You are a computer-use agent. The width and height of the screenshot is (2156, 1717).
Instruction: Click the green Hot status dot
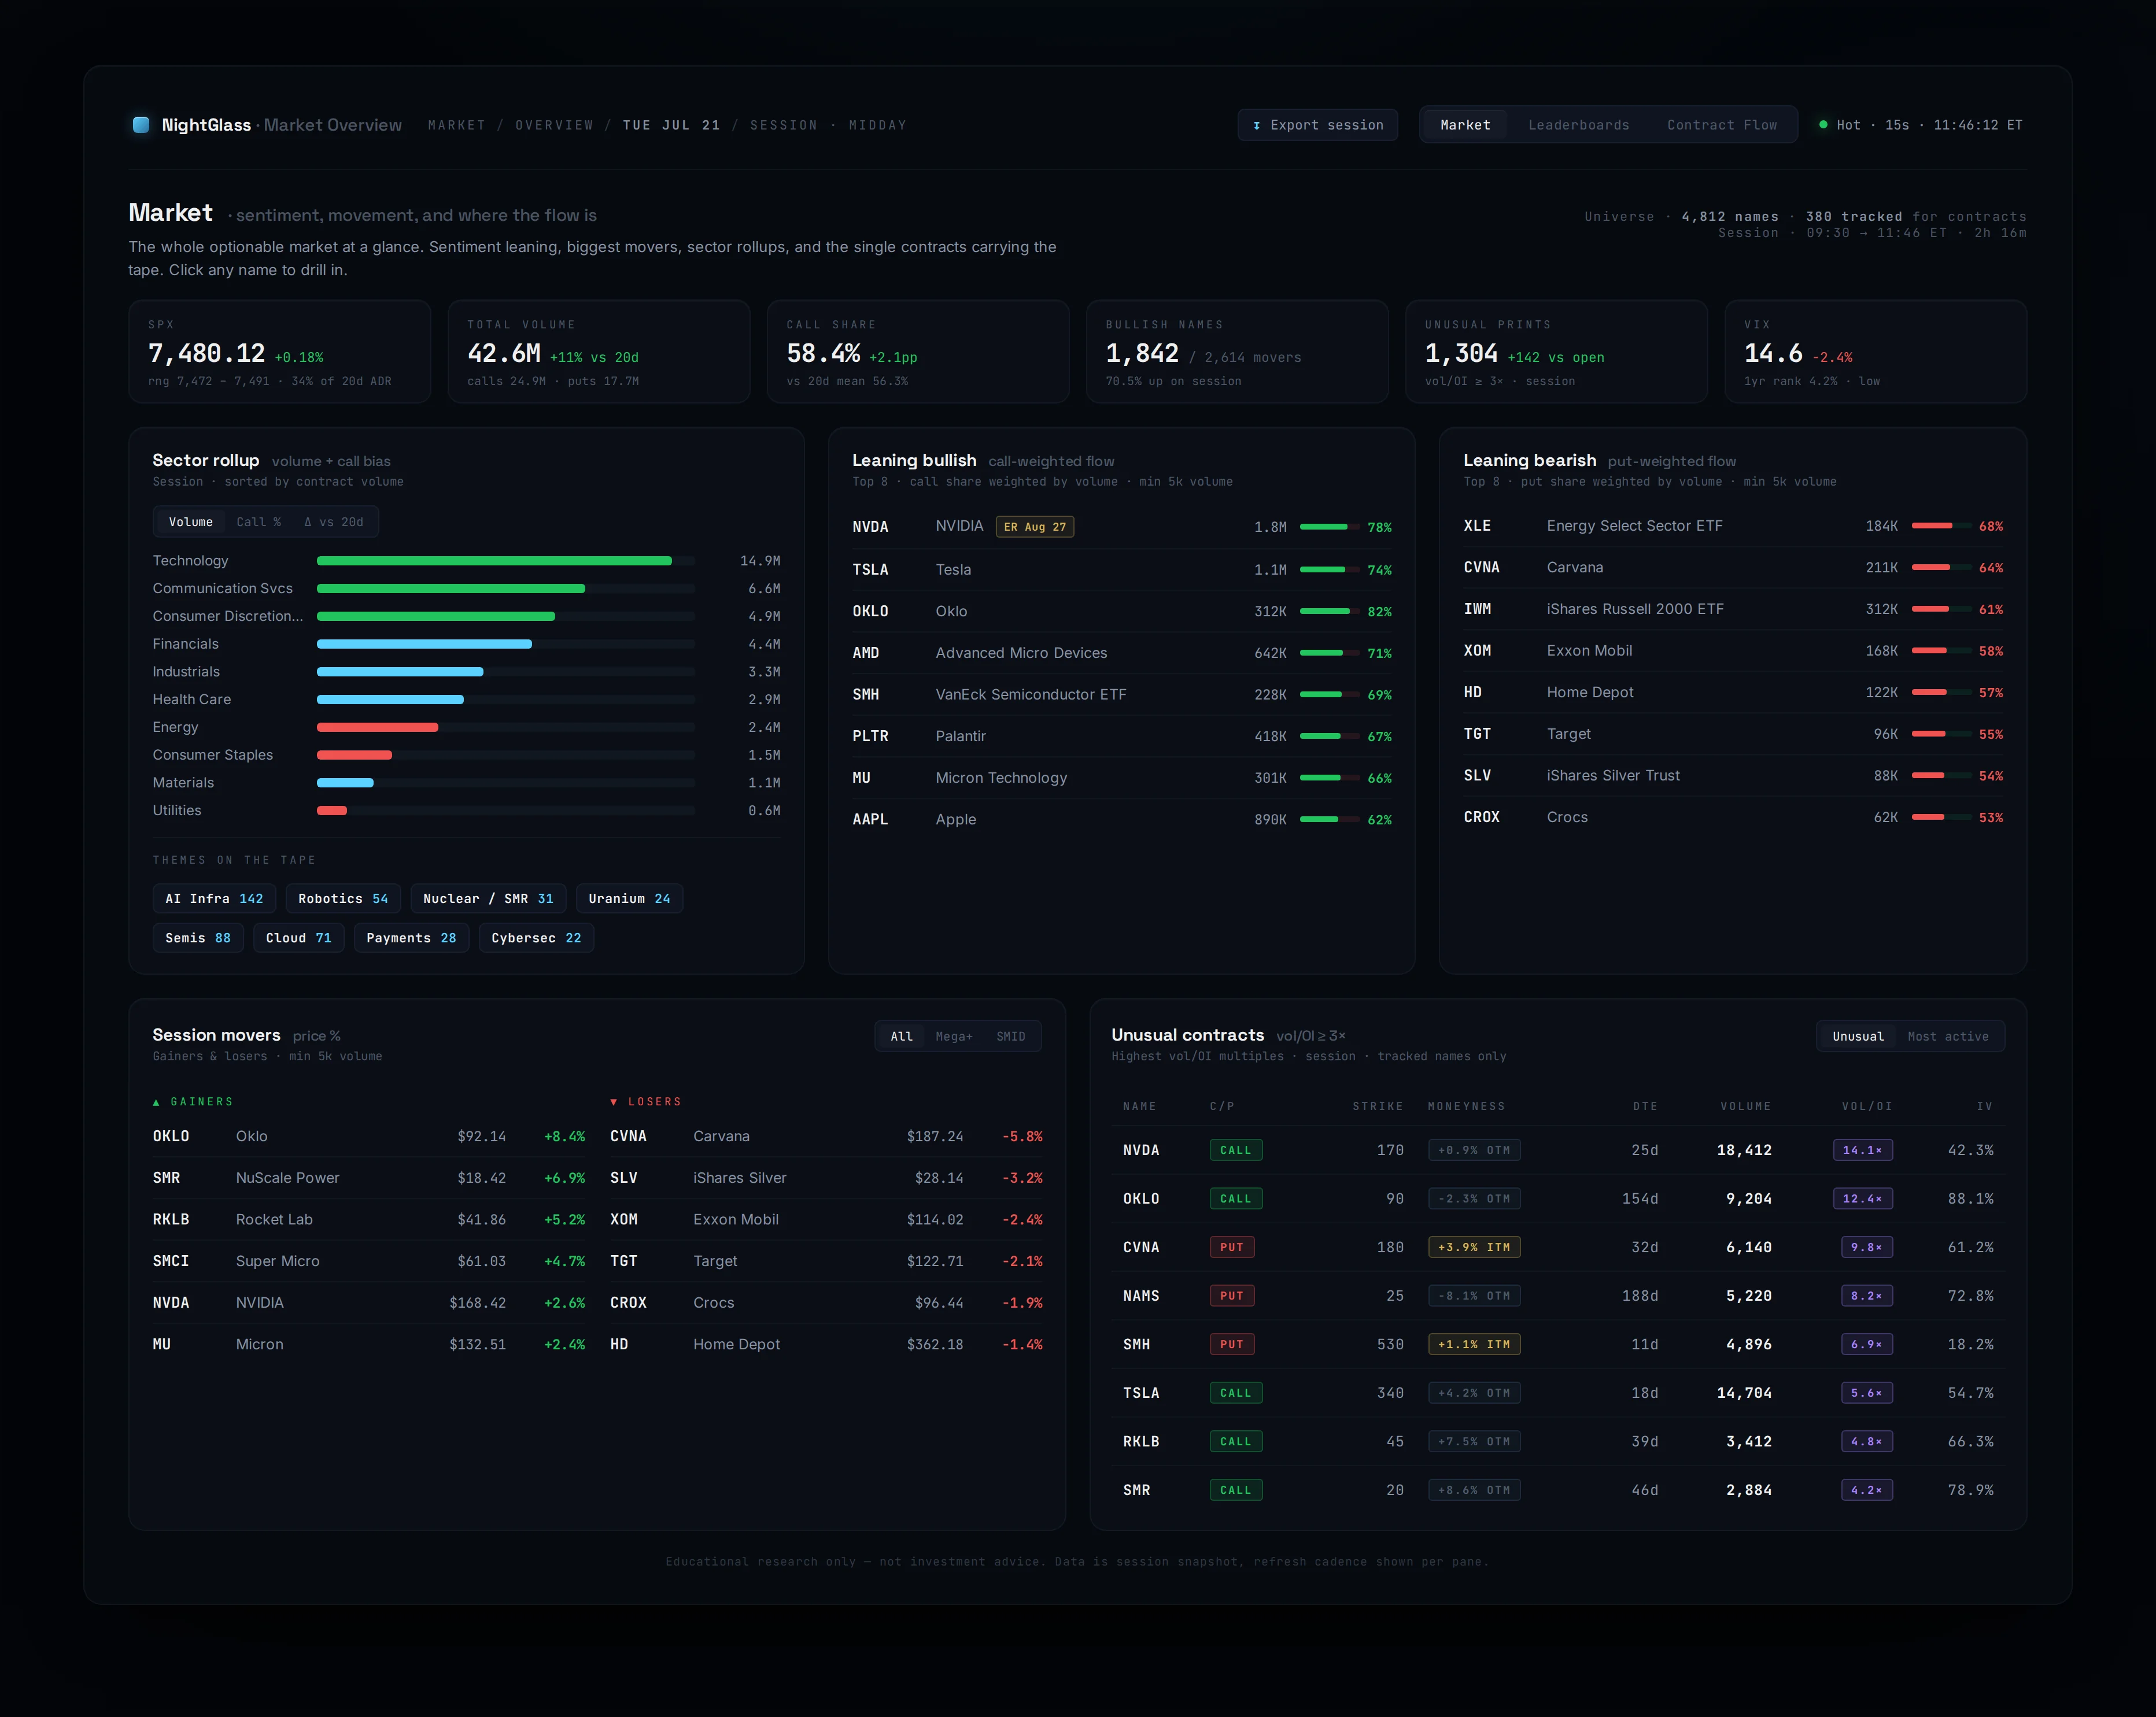[x=1823, y=125]
